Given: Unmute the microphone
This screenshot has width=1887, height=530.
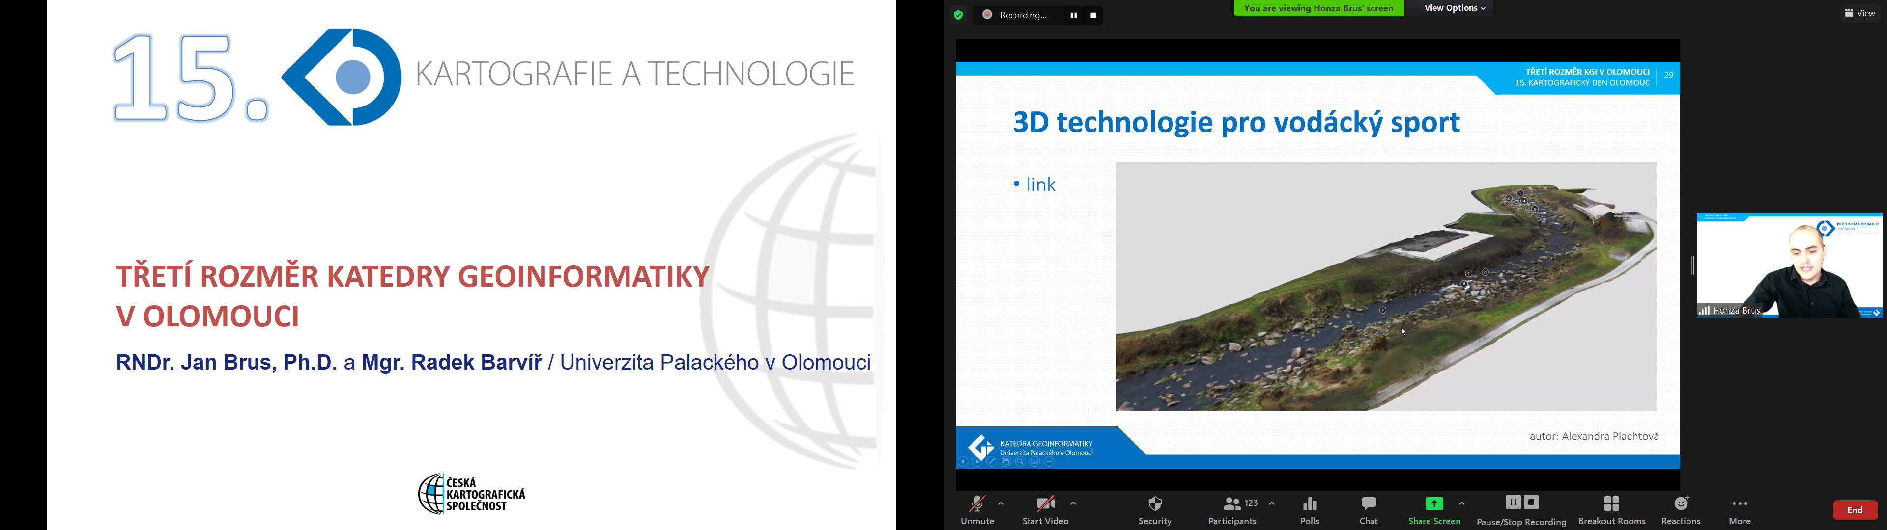Looking at the screenshot, I should point(977,509).
